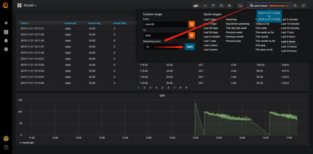Viewport: 313px width, 154px height.
Task: Click time cell 2019-11-21 15:11:51
Action: [x=32, y=28]
